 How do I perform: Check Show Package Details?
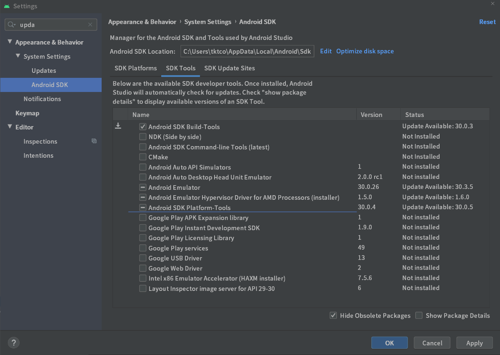pos(419,315)
